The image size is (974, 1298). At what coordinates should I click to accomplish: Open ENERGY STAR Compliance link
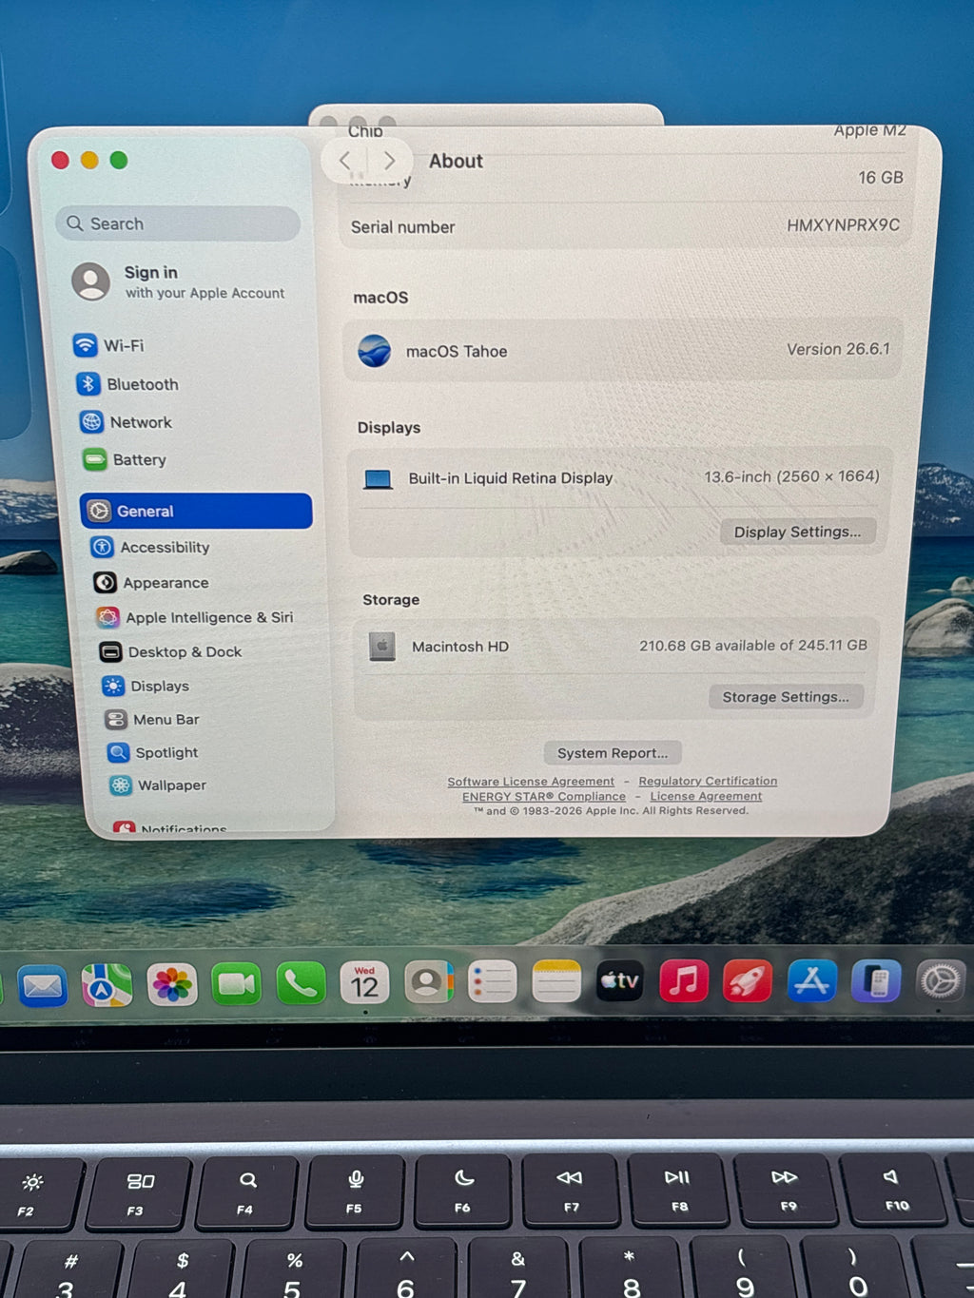coord(544,797)
